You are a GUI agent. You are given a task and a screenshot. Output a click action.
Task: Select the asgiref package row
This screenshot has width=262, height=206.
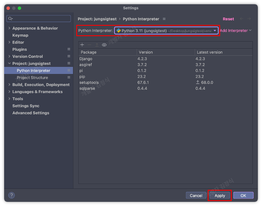(x=165, y=65)
